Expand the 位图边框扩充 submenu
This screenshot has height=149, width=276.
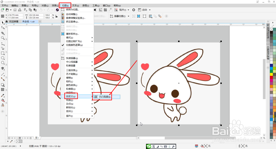[x=77, y=41]
